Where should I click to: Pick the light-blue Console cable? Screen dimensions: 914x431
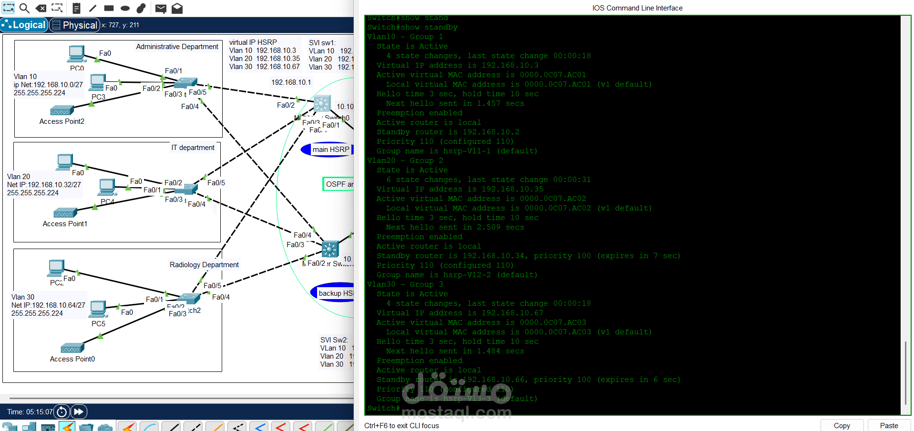click(x=149, y=427)
